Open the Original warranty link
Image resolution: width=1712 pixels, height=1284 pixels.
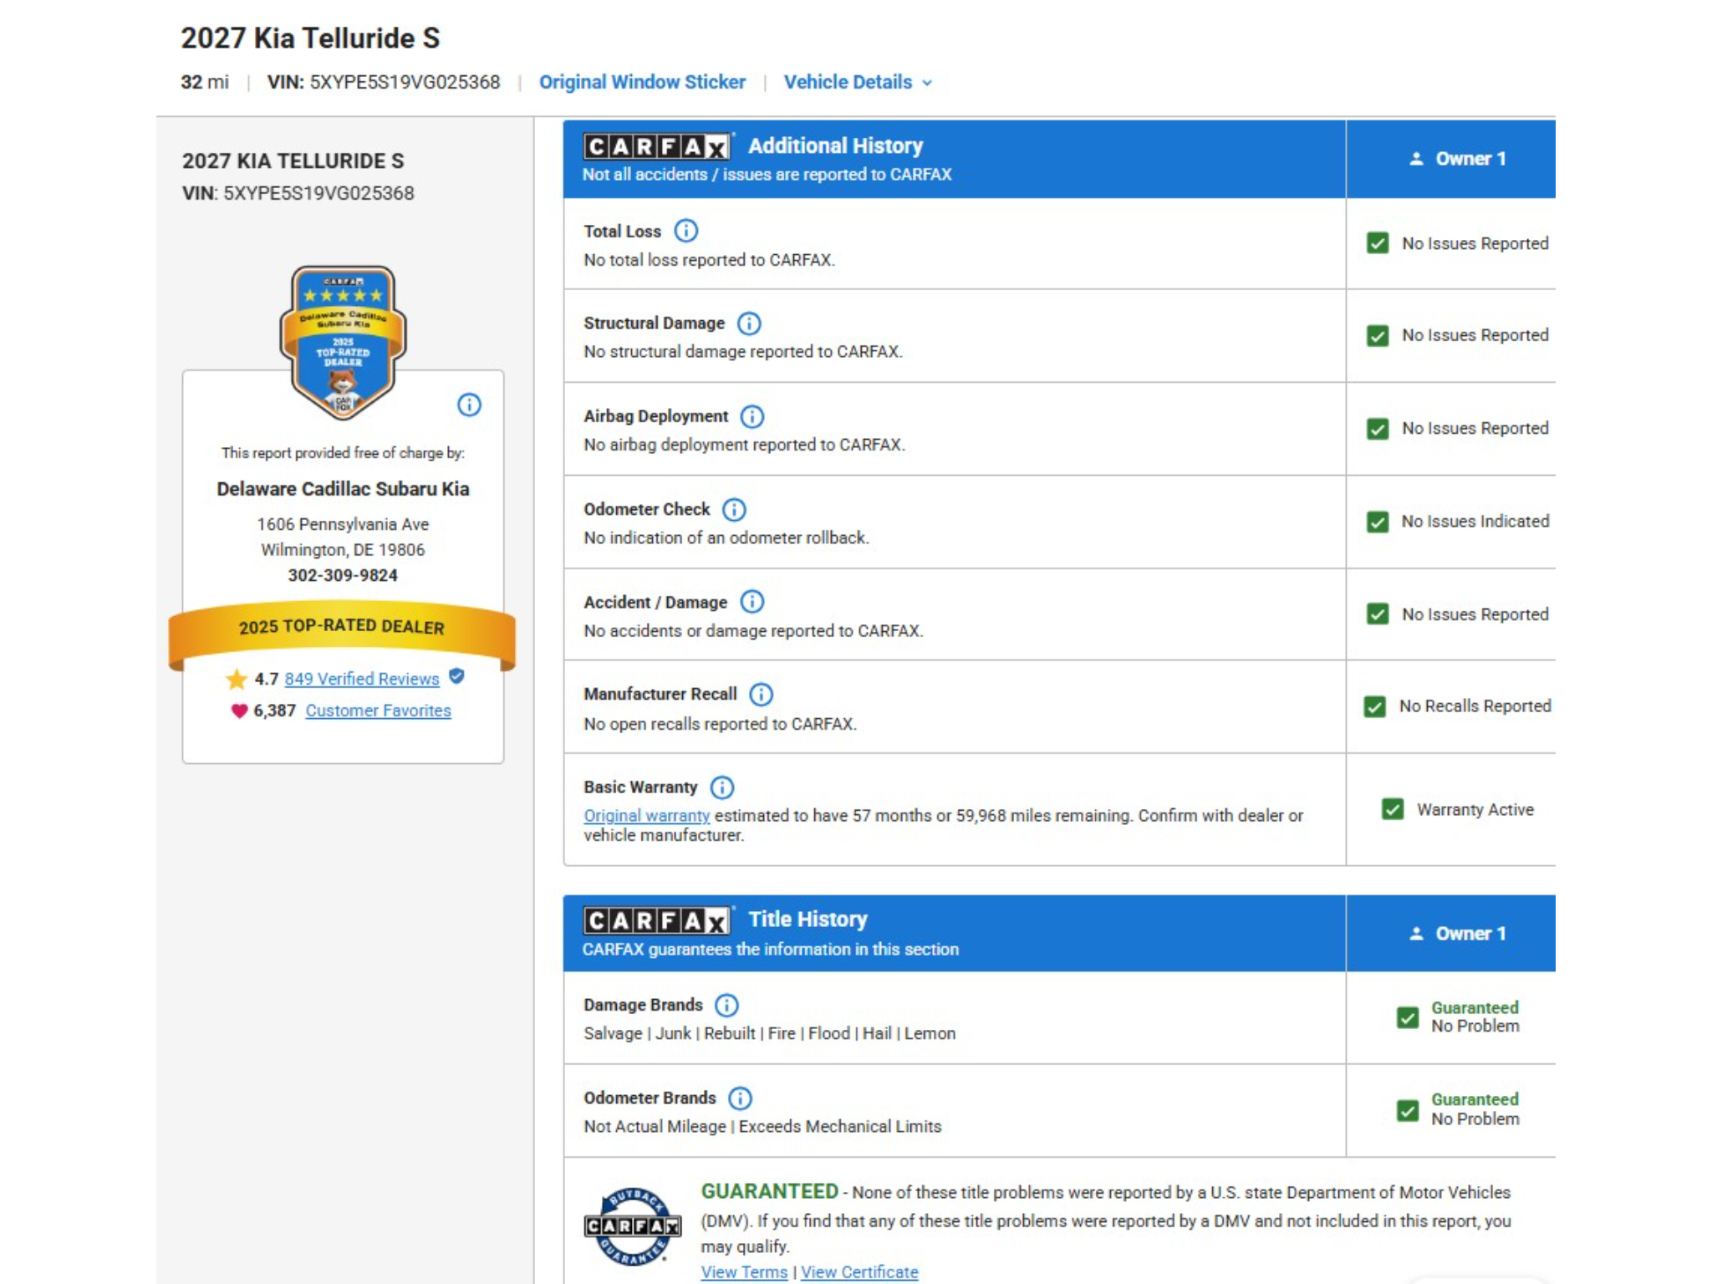pos(646,815)
